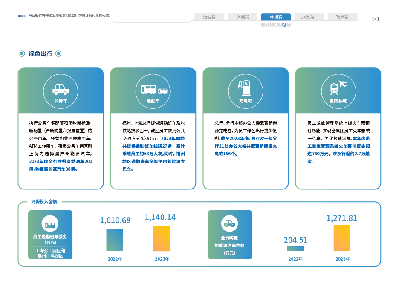The width and height of the screenshot is (399, 291).
Task: Jump to sub-page 1 indicator
Action: [263, 25]
